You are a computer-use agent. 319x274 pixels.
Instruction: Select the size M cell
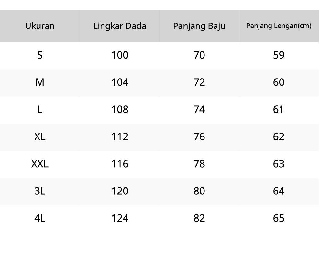point(40,82)
